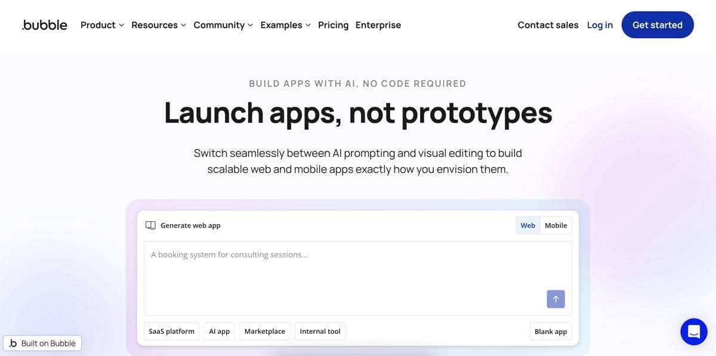Image resolution: width=716 pixels, height=356 pixels.
Task: Switch app type toggle to Web
Action: [x=528, y=225]
